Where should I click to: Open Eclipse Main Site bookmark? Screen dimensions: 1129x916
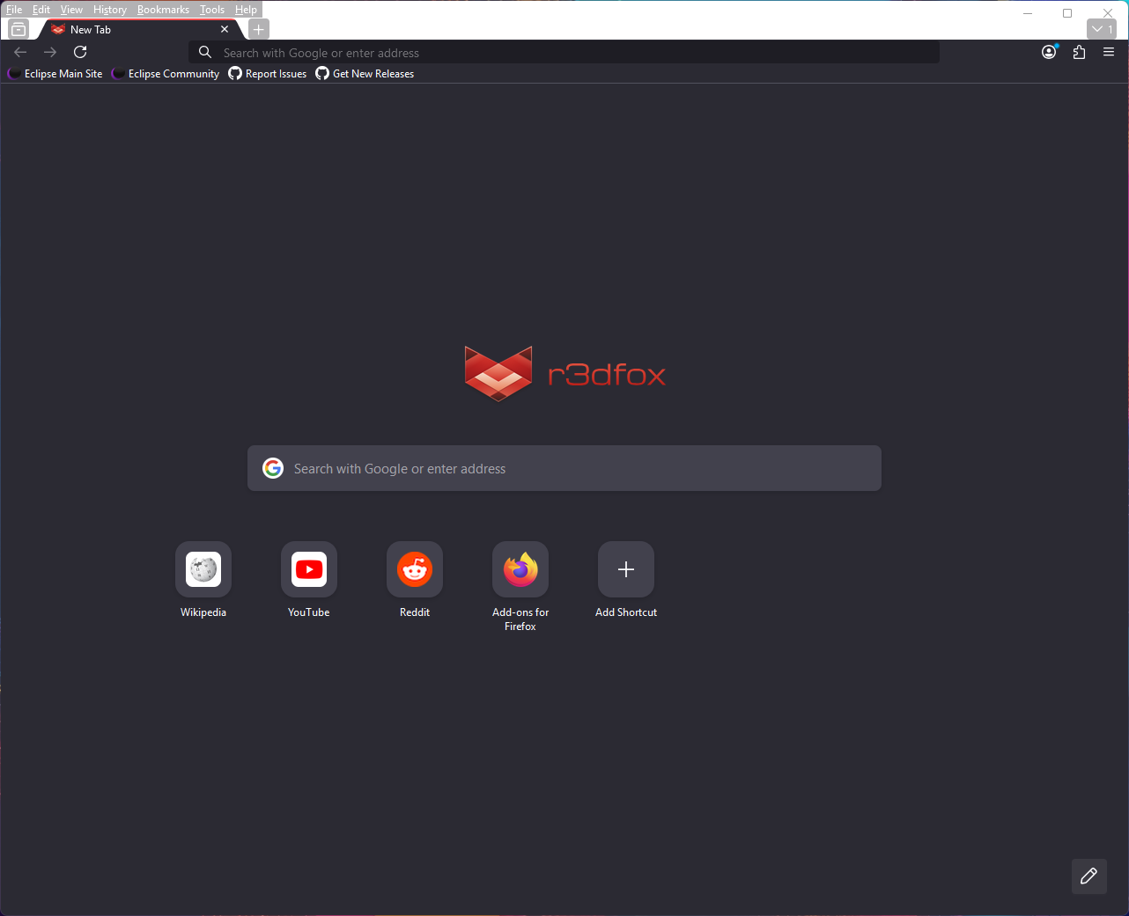tap(55, 74)
